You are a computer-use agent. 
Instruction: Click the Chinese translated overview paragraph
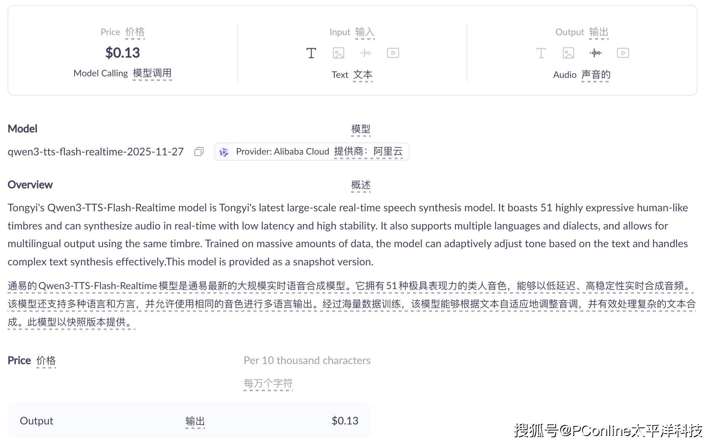[351, 304]
